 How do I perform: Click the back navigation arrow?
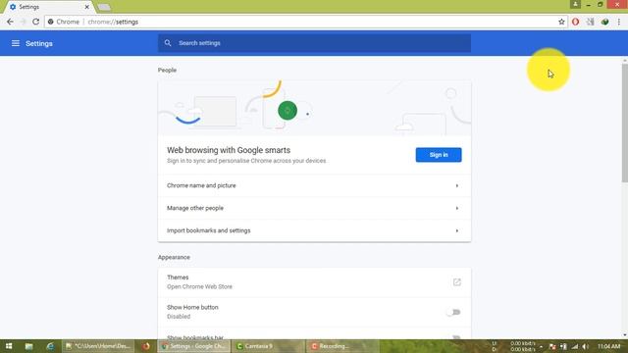pos(10,22)
